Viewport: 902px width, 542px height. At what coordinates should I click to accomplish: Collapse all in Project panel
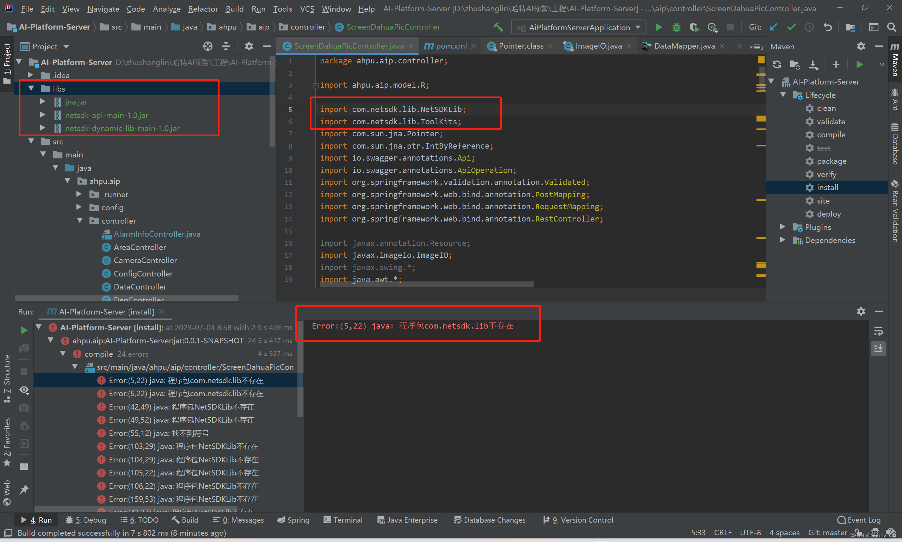tap(226, 46)
